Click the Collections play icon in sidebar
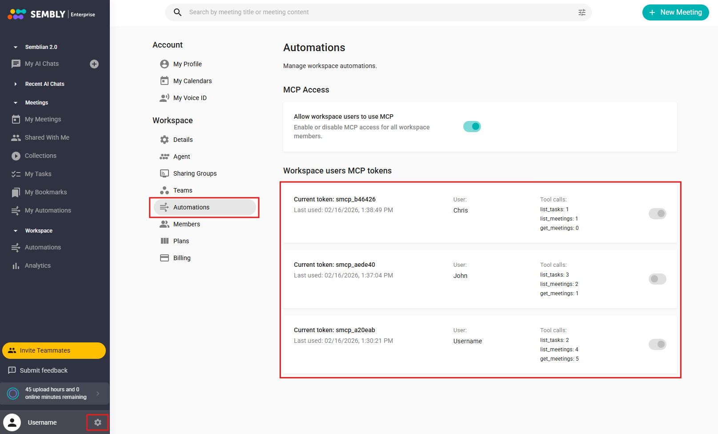This screenshot has width=718, height=434. click(16, 156)
